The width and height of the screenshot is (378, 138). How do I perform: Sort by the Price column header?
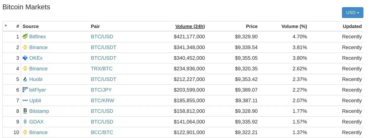point(252,26)
